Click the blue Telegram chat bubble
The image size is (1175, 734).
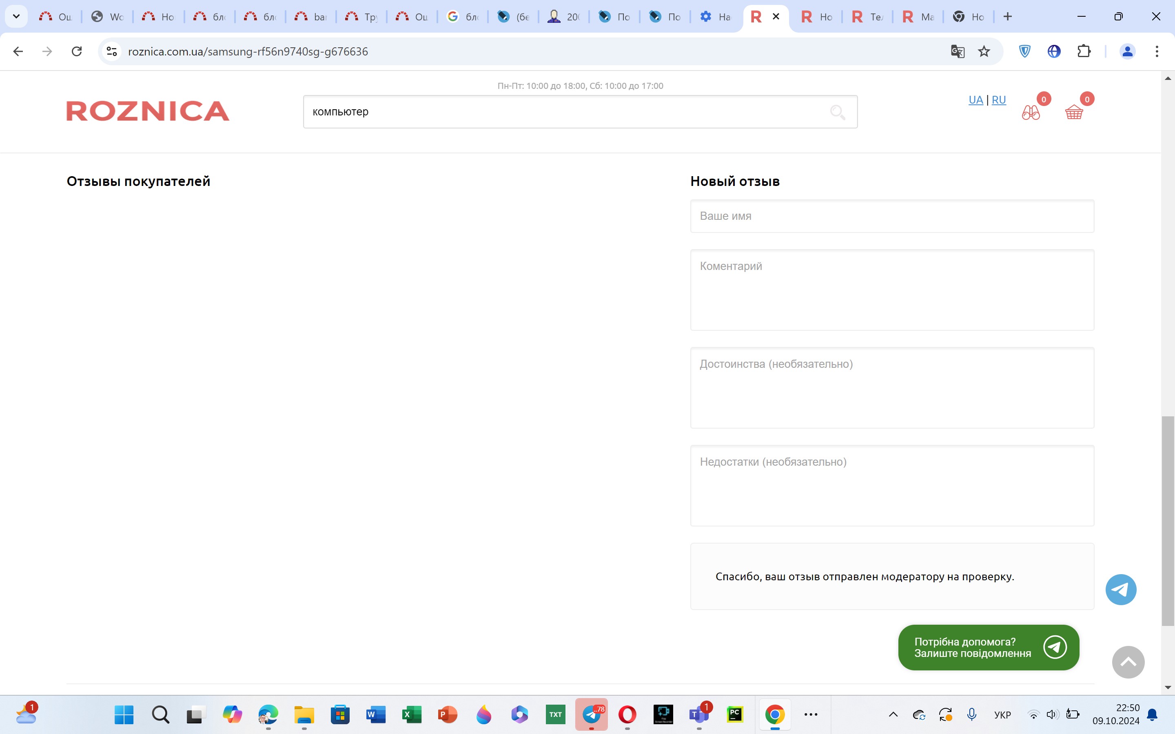coord(1121,589)
